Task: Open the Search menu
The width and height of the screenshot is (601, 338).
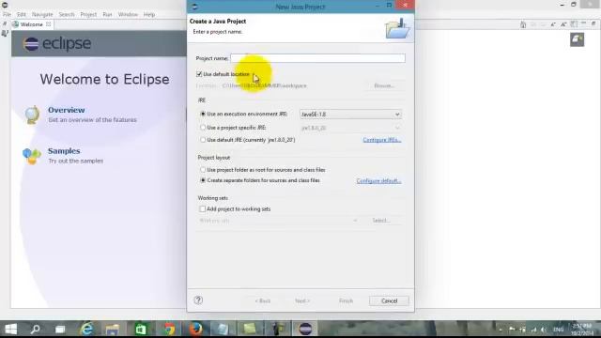Action: [67, 14]
